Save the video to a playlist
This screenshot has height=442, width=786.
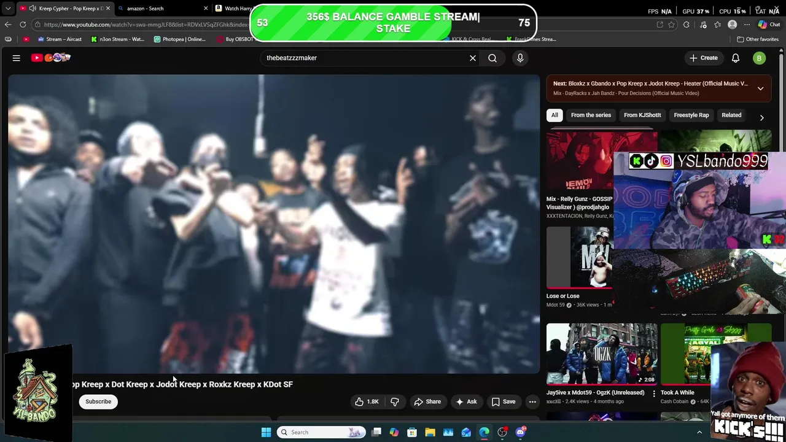pos(504,401)
